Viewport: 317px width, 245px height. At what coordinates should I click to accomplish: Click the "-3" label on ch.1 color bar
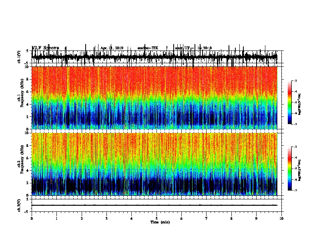295,80
